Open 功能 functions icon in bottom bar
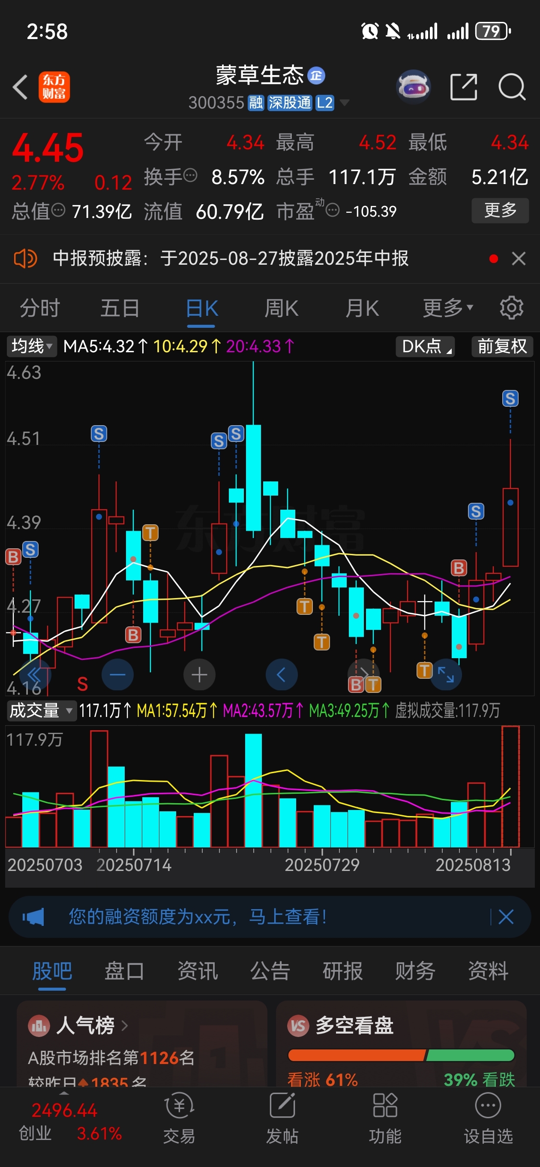Image resolution: width=540 pixels, height=1167 pixels. coord(385,1118)
